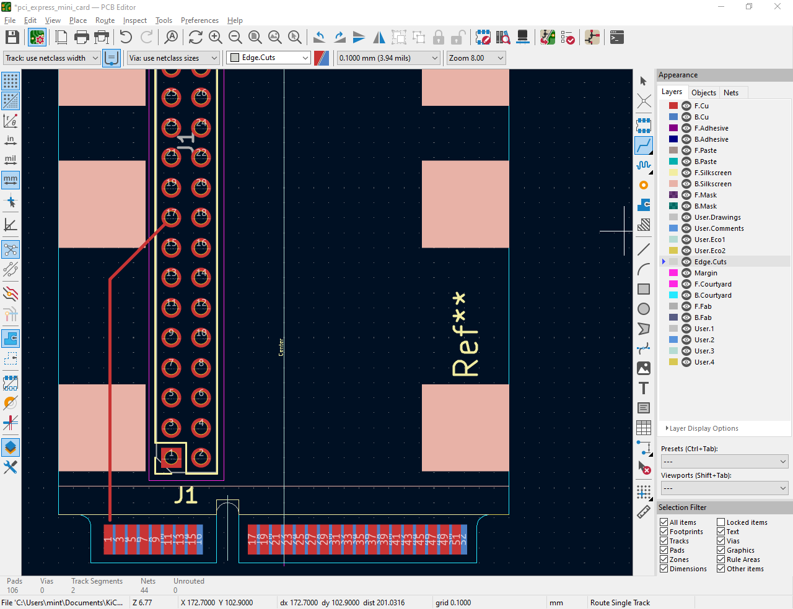Screen dimensions: 793x609
Task: Select the Draw Rectangle tool
Action: tap(644, 289)
